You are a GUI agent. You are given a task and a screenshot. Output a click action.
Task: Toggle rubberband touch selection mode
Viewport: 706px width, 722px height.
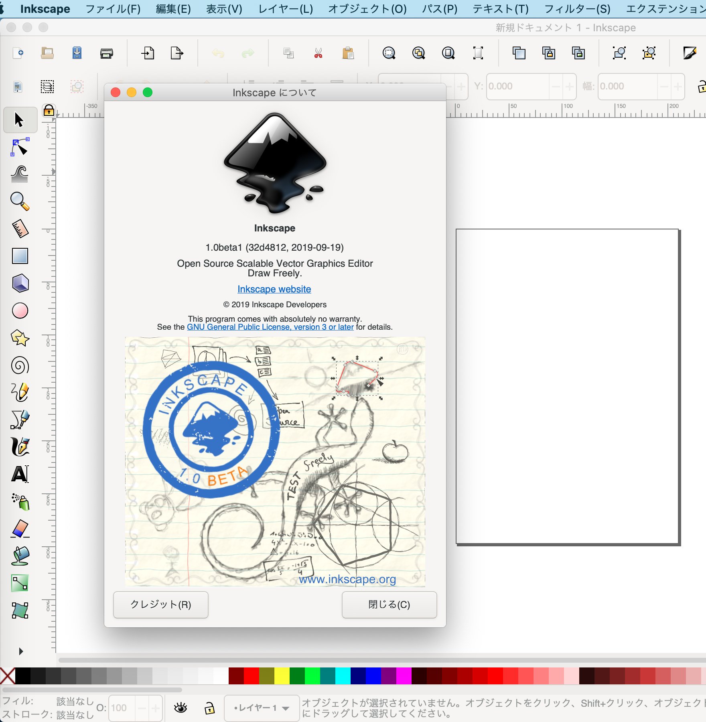tap(77, 87)
